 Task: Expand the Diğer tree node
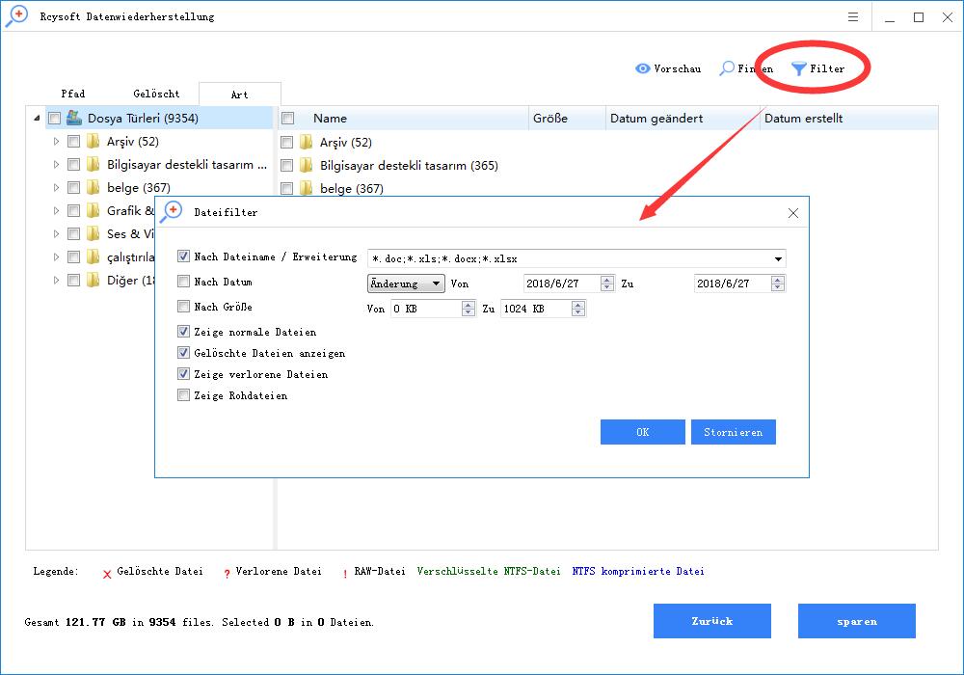tap(56, 280)
